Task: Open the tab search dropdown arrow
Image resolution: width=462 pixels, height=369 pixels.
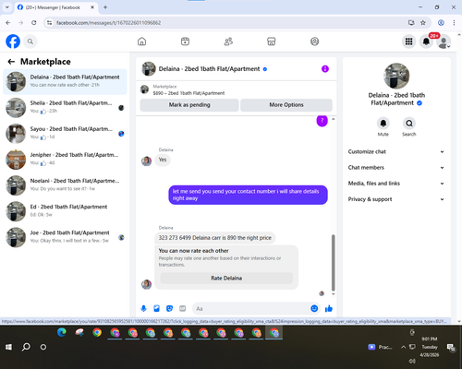Action: 7,7
